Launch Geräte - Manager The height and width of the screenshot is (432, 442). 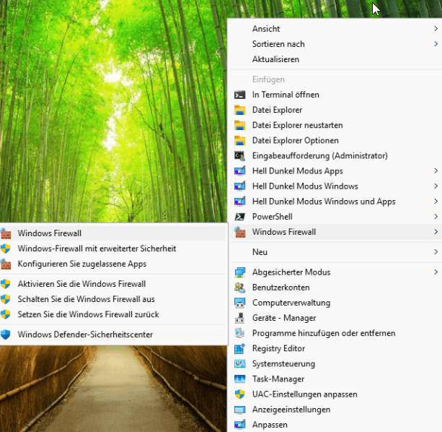pos(336,318)
